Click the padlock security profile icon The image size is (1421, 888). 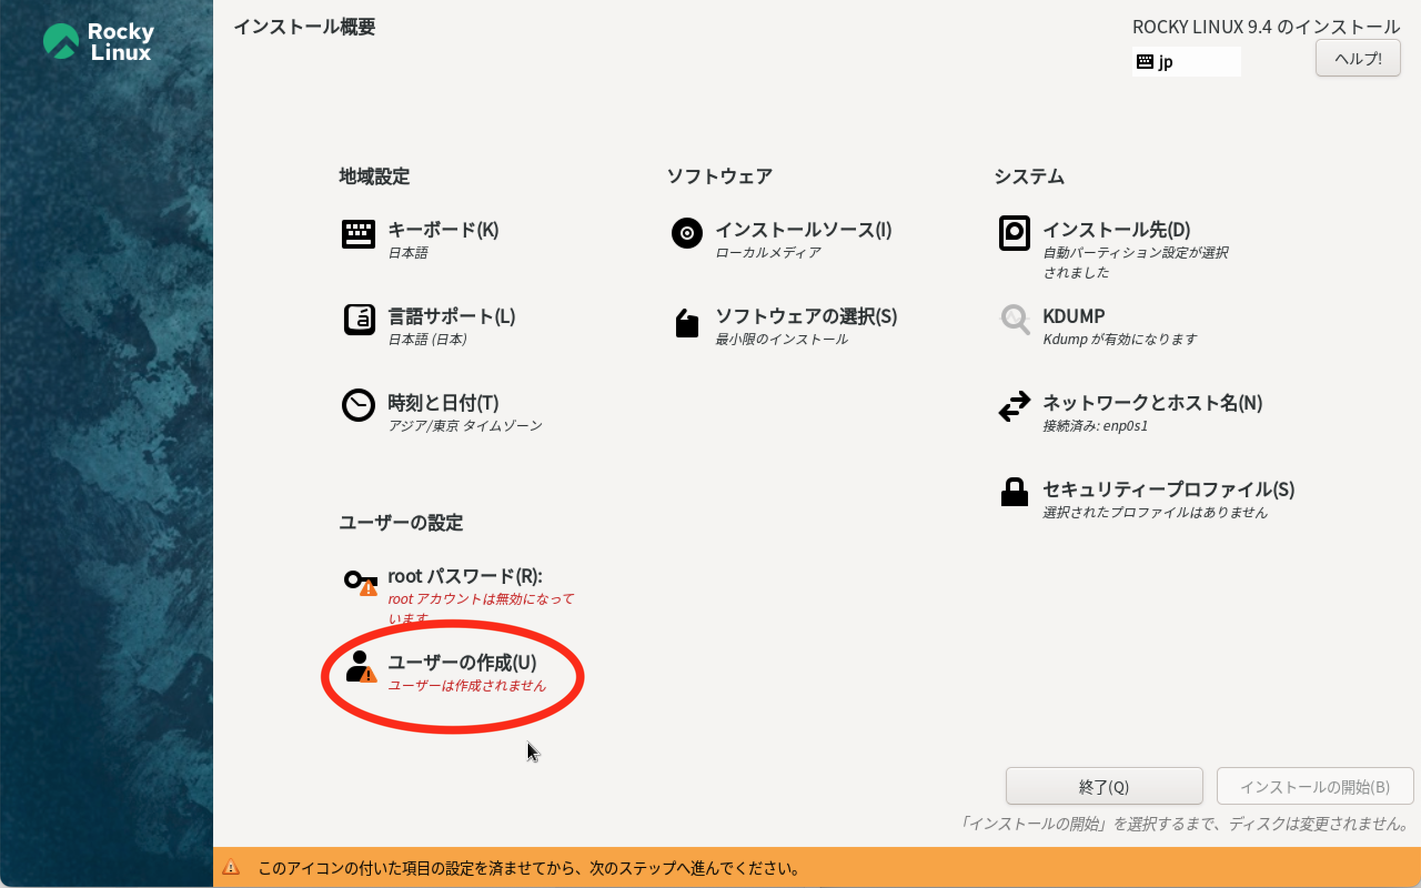1014,492
